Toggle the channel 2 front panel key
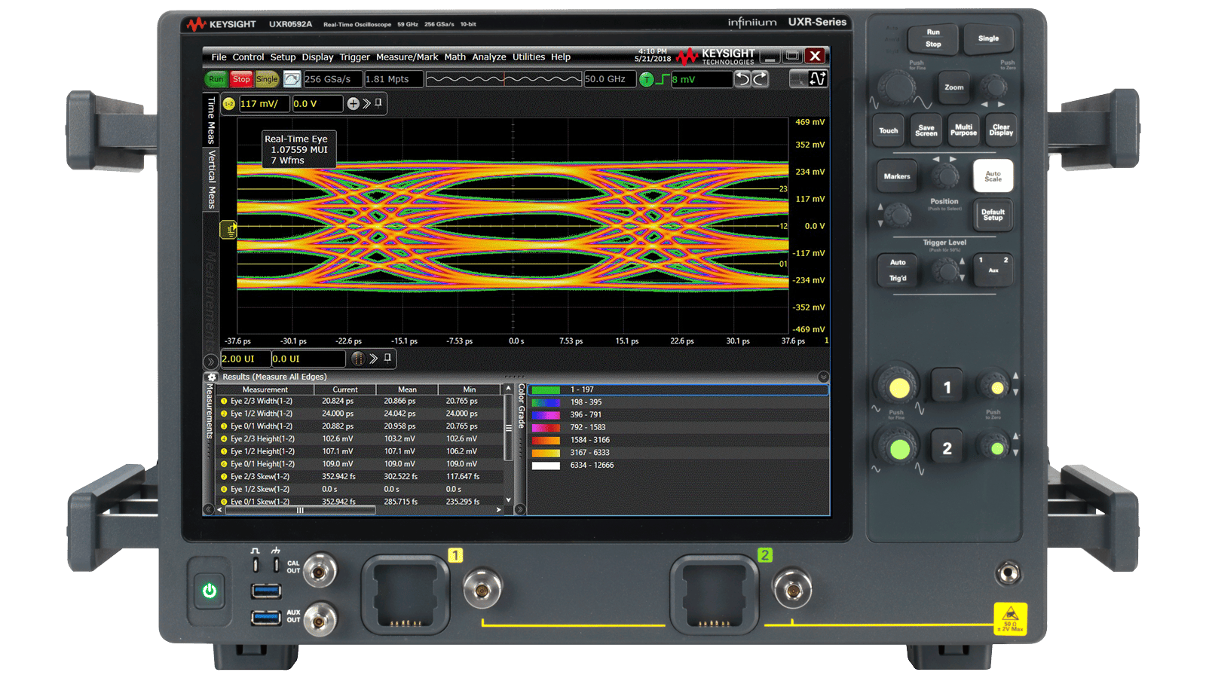1206x678 pixels. pos(947,448)
